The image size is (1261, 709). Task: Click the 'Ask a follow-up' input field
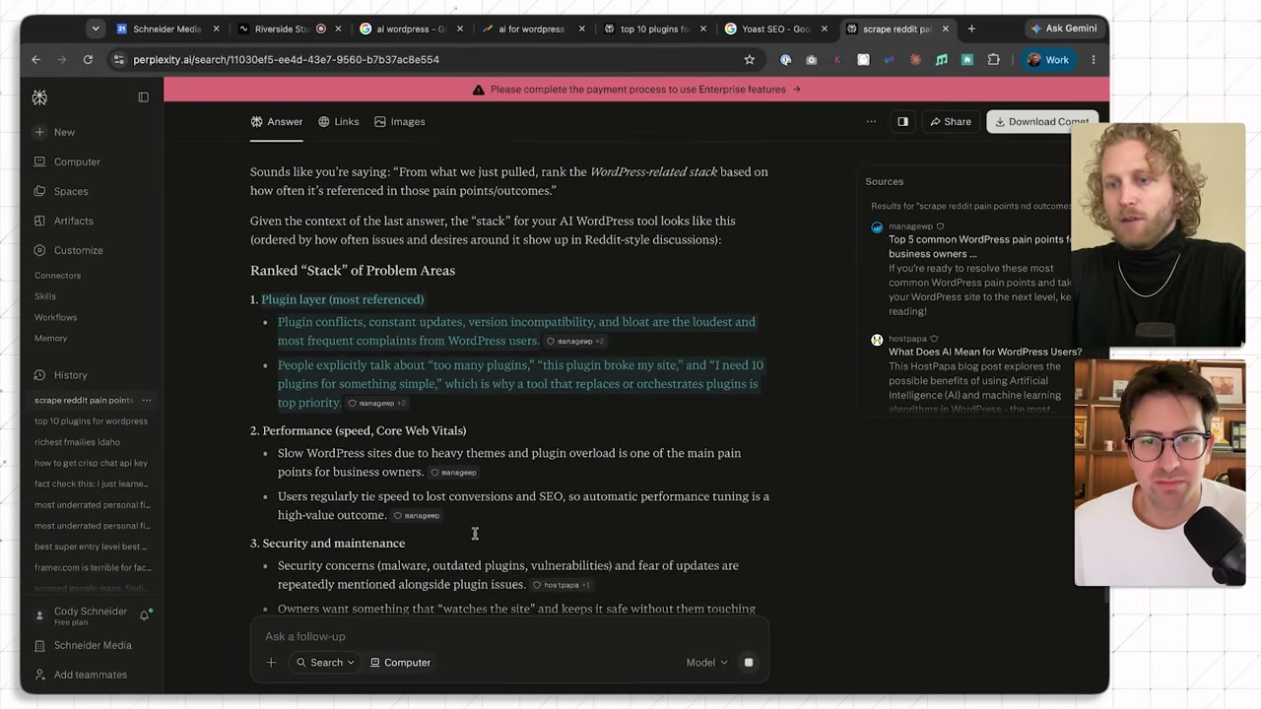coord(509,636)
